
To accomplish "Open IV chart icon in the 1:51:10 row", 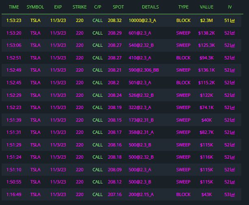I will click(x=232, y=170).
